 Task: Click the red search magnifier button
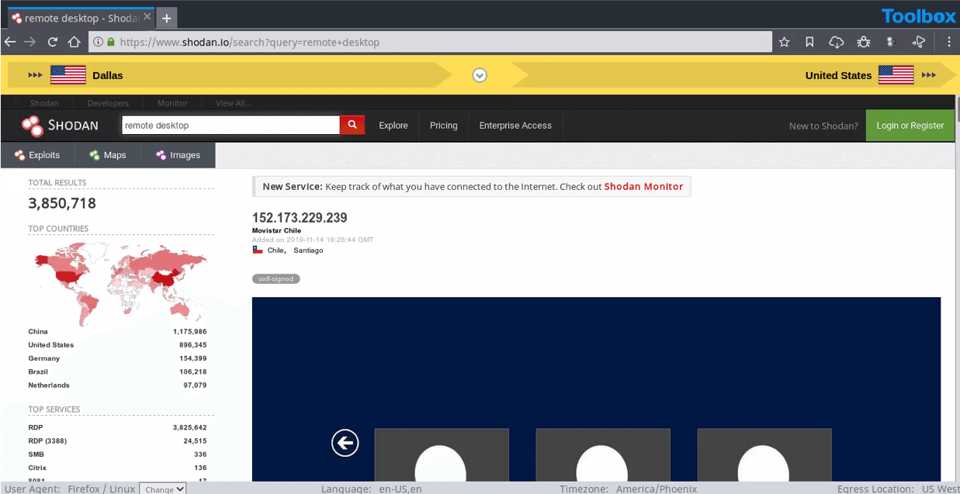click(x=352, y=125)
